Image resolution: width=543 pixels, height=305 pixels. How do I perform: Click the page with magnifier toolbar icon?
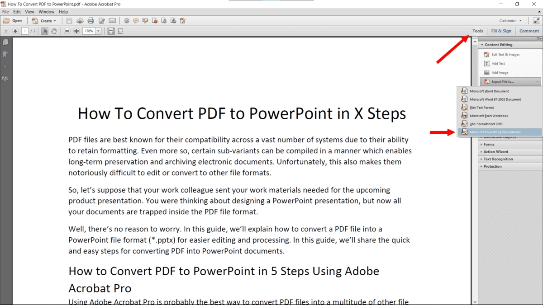pos(164,21)
